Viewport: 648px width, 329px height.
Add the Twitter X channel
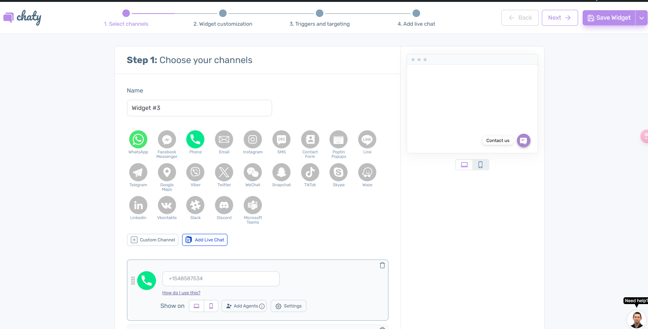224,172
